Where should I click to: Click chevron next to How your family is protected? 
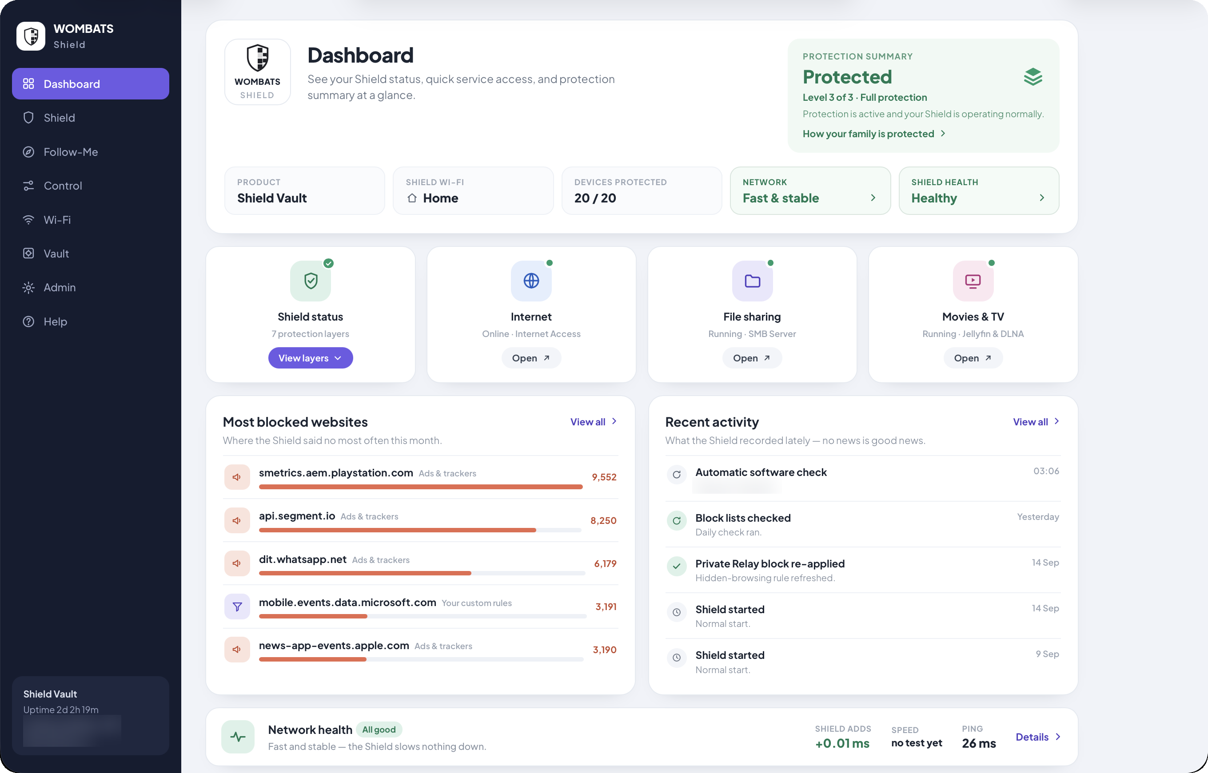point(943,134)
